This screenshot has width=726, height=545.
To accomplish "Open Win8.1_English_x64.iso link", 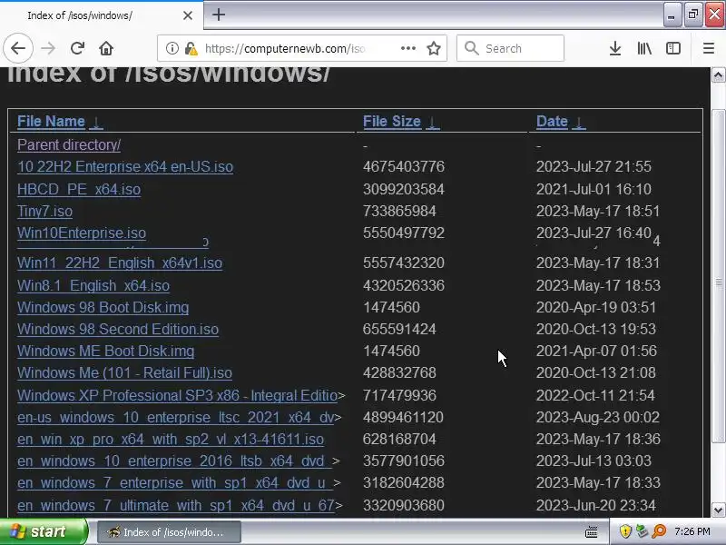I will pyautogui.click(x=93, y=285).
